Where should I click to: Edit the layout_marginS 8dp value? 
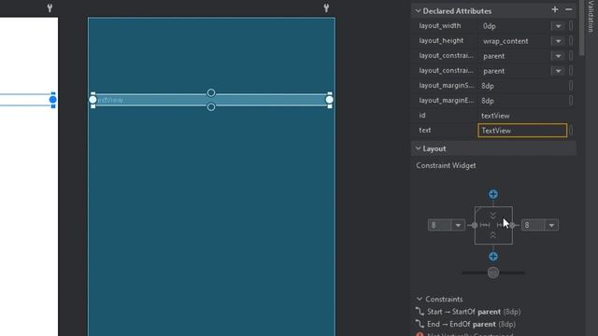(522, 86)
